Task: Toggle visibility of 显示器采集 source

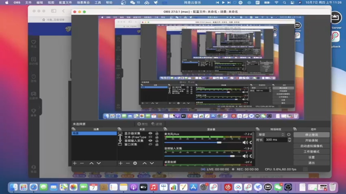Action: [150, 133]
